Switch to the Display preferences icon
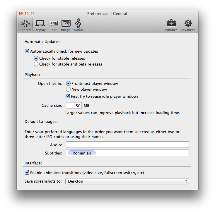 40,23
